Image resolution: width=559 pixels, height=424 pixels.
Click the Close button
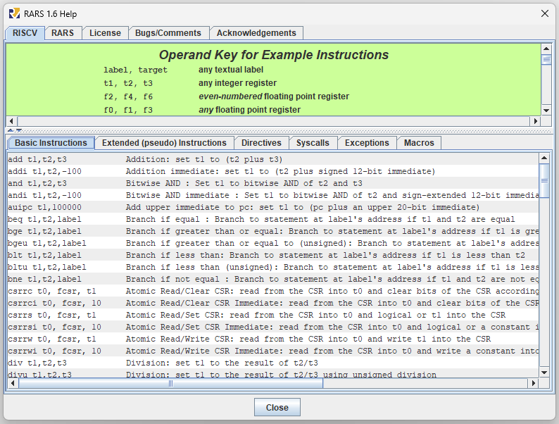click(277, 407)
